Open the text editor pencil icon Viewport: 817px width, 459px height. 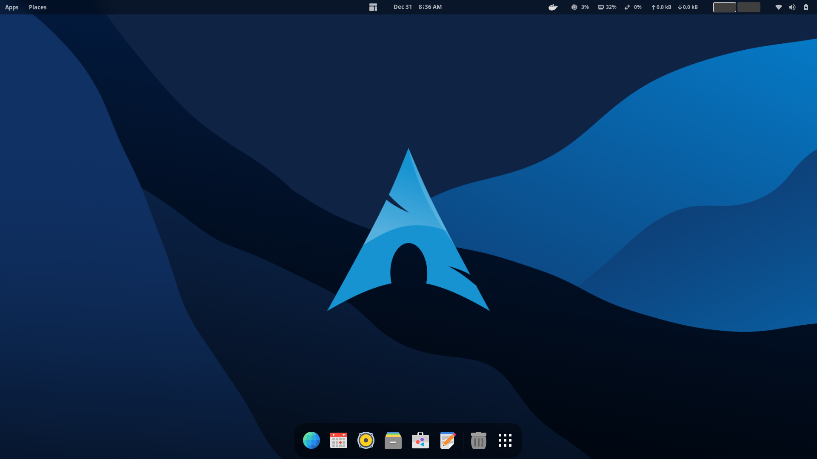tap(447, 440)
